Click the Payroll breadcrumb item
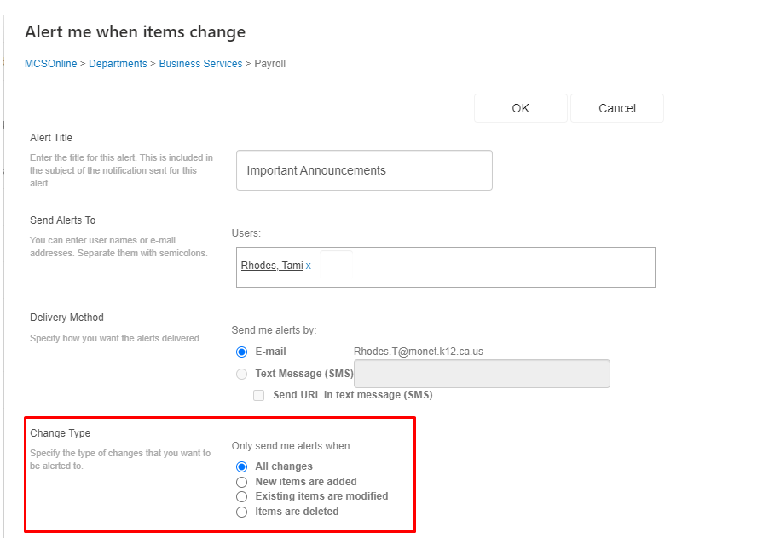The image size is (763, 538). (x=269, y=63)
